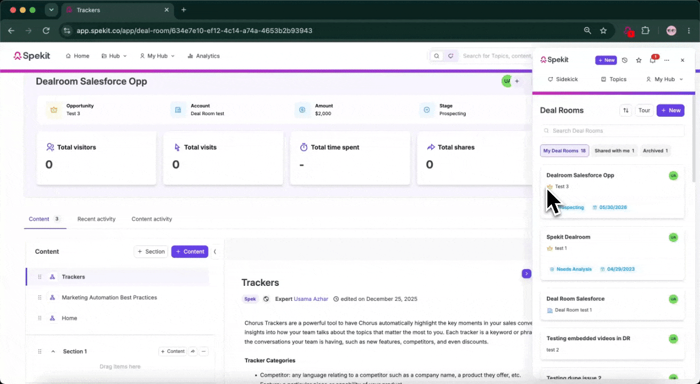Screen dimensions: 700x384
Task: Click the AI search mode icon
Action: click(451, 56)
